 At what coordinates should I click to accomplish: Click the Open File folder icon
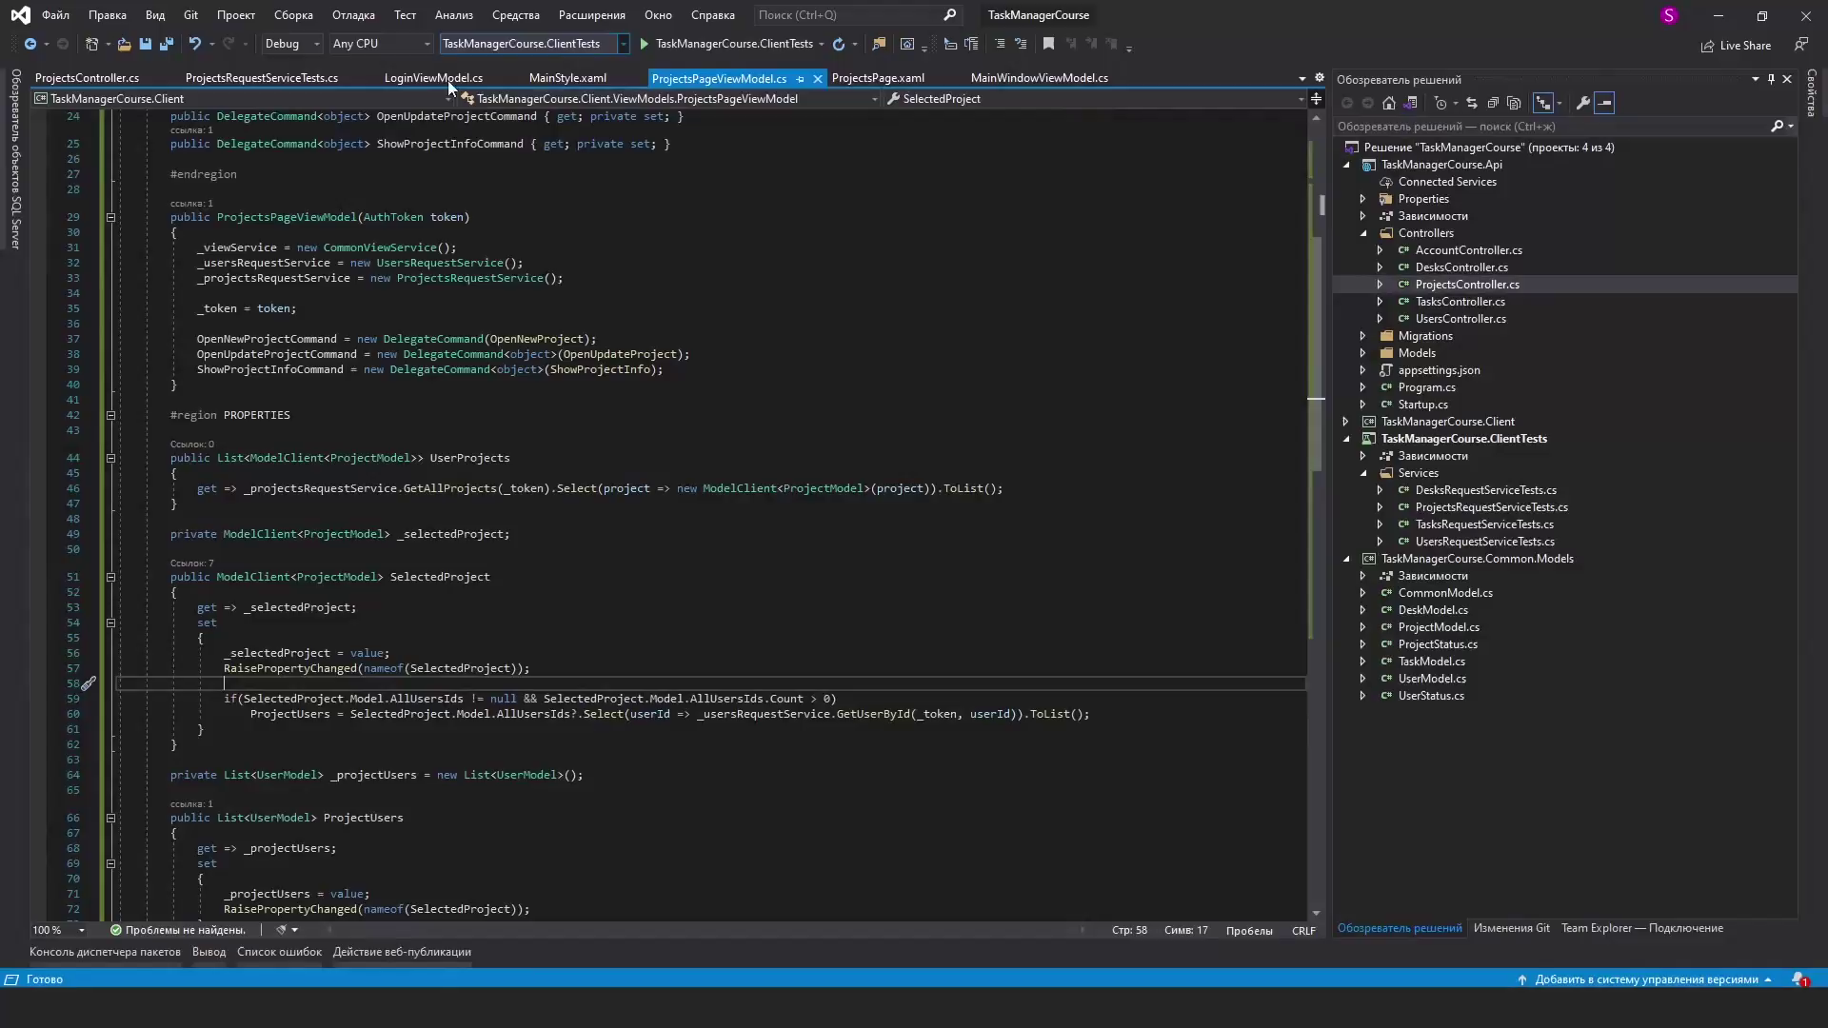[125, 44]
